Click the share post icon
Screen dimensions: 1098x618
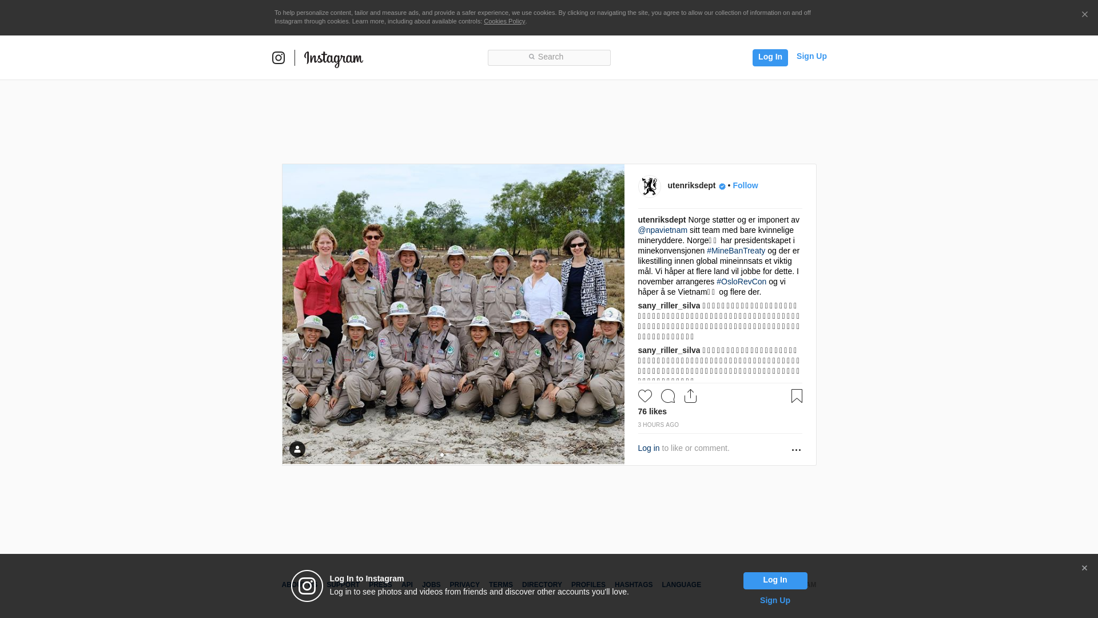pyautogui.click(x=690, y=396)
